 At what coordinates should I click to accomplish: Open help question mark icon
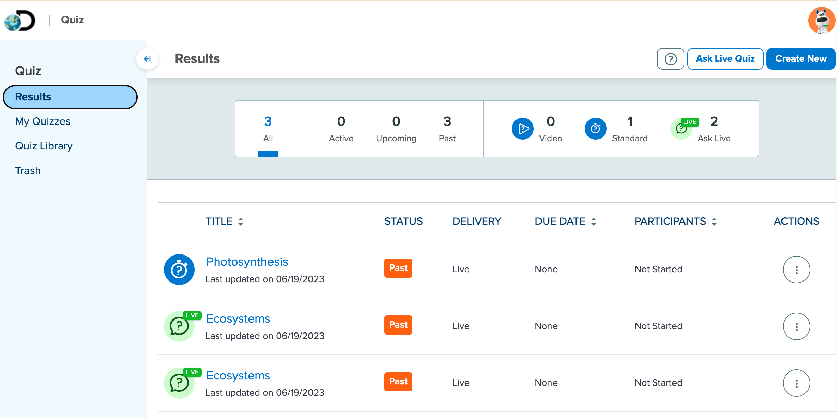(670, 59)
